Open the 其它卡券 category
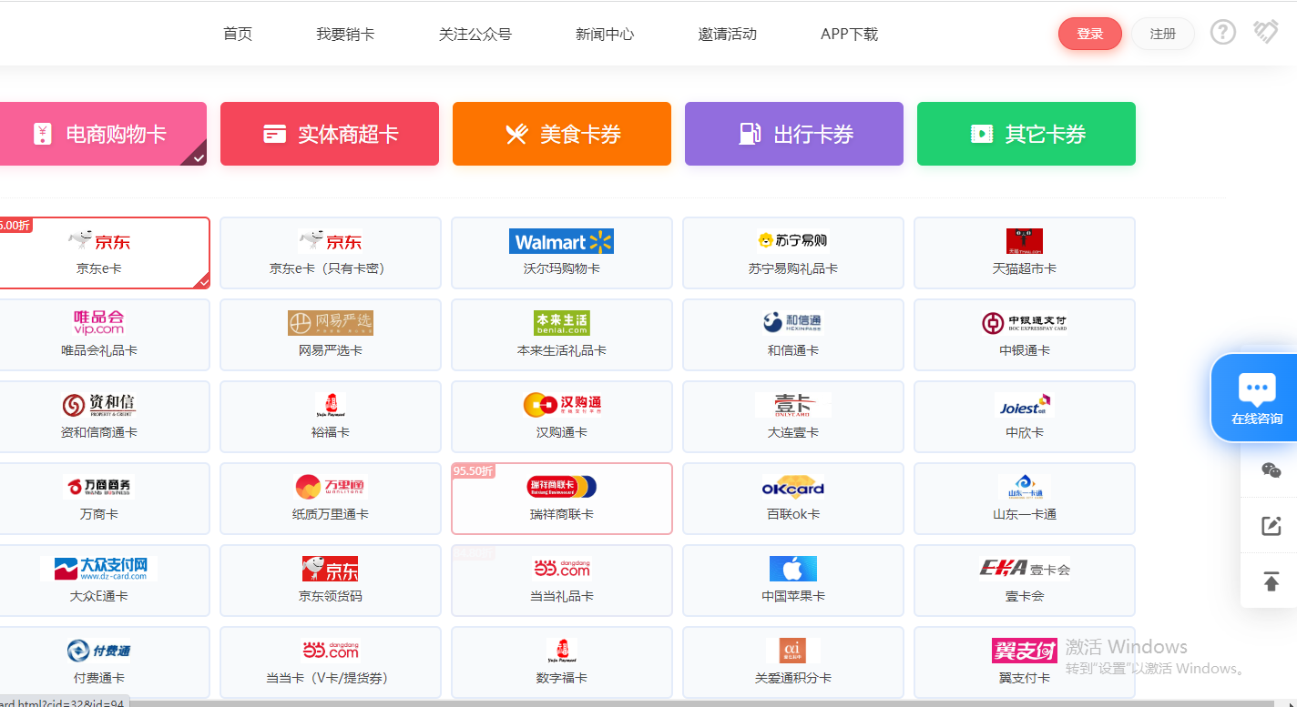 click(1026, 134)
